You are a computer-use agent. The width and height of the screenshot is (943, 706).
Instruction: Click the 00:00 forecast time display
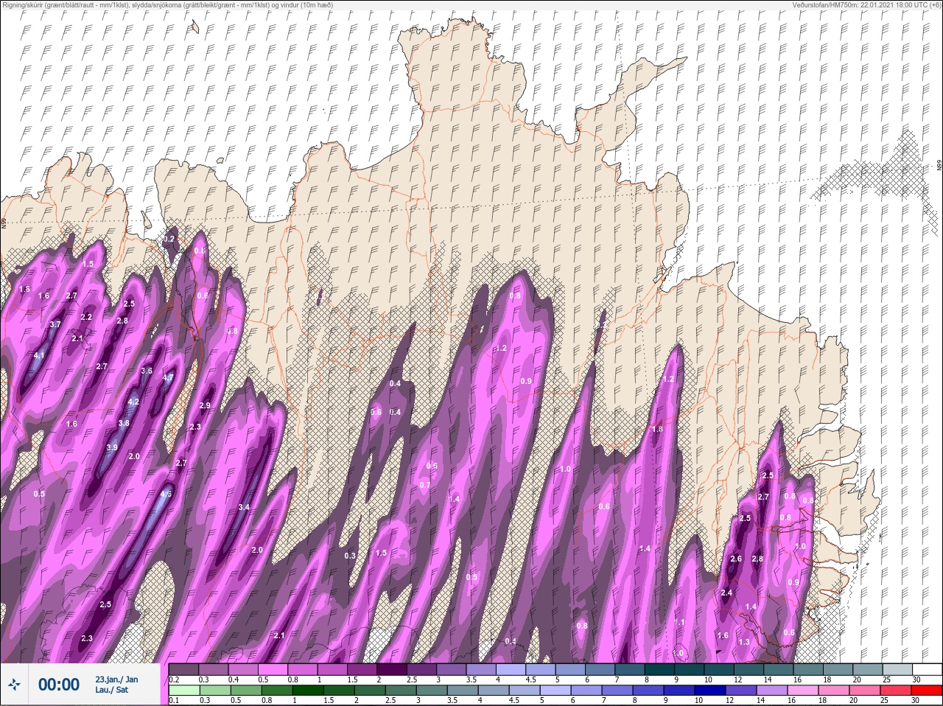59,685
